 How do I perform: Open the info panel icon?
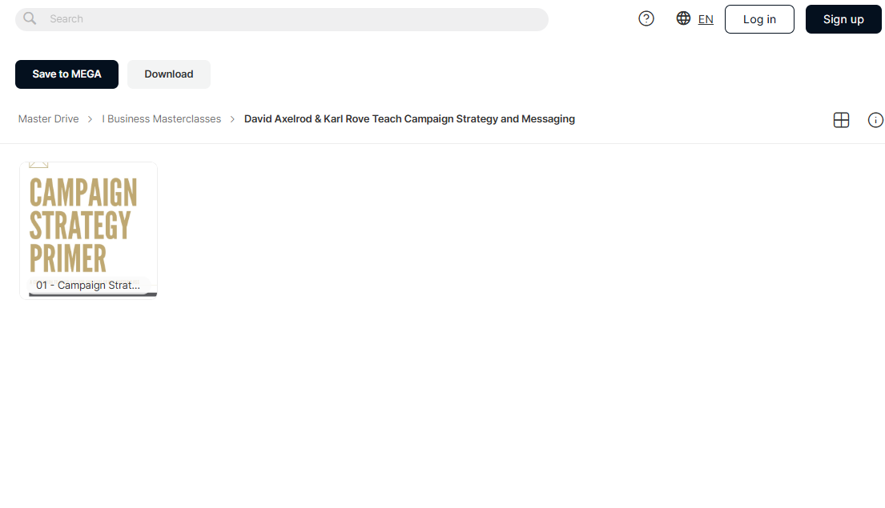pyautogui.click(x=875, y=119)
